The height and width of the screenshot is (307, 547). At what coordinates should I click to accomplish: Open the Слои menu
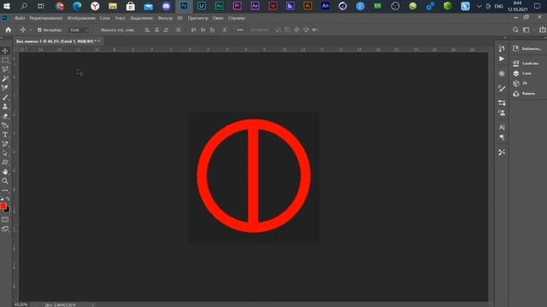pos(104,18)
